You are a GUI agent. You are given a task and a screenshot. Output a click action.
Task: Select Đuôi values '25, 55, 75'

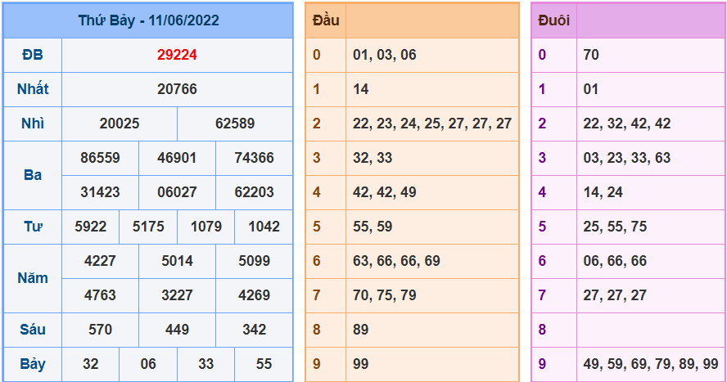tap(615, 227)
